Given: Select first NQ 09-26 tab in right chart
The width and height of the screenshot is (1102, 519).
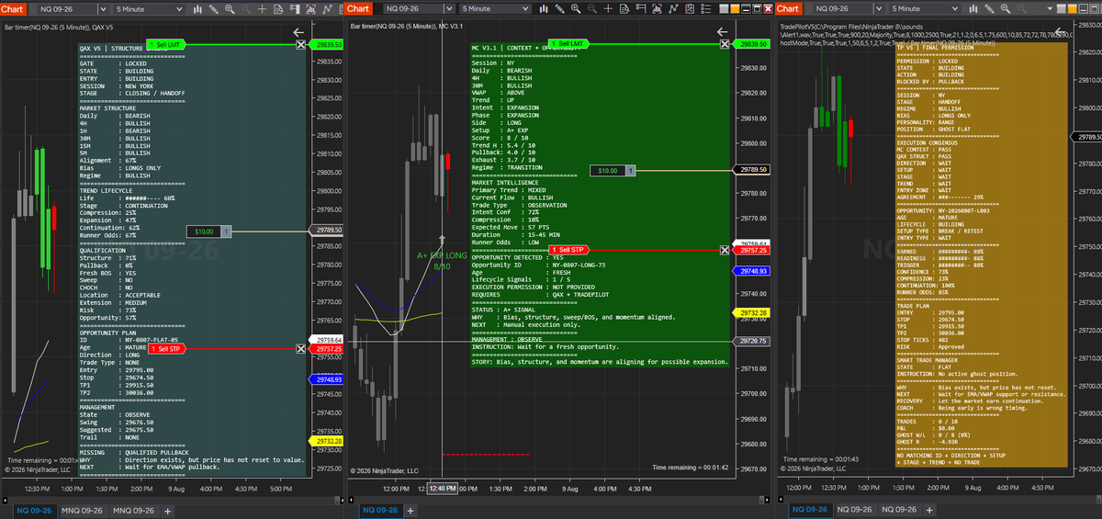Looking at the screenshot, I should [x=811, y=510].
